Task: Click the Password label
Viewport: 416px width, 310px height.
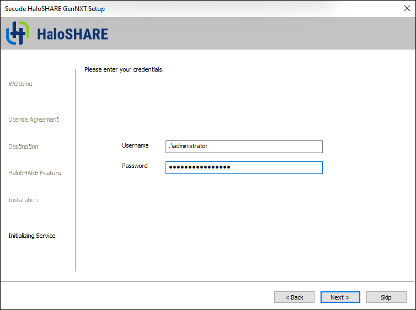Action: pyautogui.click(x=135, y=166)
